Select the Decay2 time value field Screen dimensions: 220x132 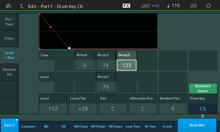click(127, 65)
